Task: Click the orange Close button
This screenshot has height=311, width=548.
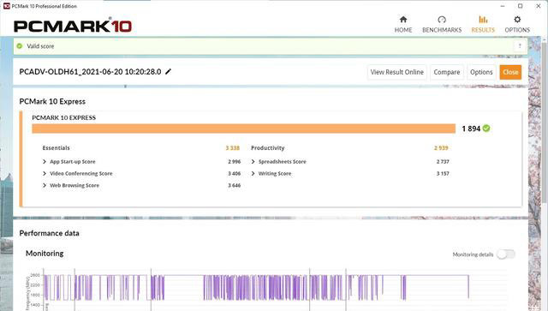Action: point(510,72)
